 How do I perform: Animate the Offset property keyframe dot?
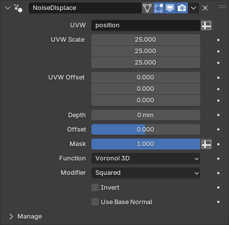click(x=218, y=129)
